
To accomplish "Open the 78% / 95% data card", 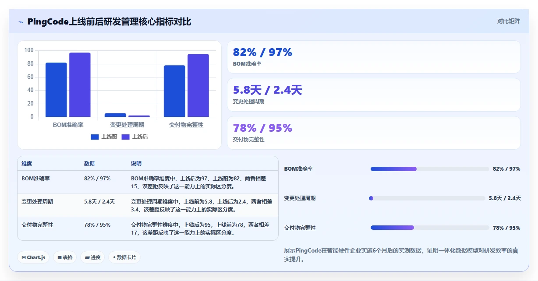I will [x=374, y=133].
